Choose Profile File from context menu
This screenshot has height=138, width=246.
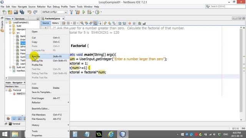(x=47, y=65)
